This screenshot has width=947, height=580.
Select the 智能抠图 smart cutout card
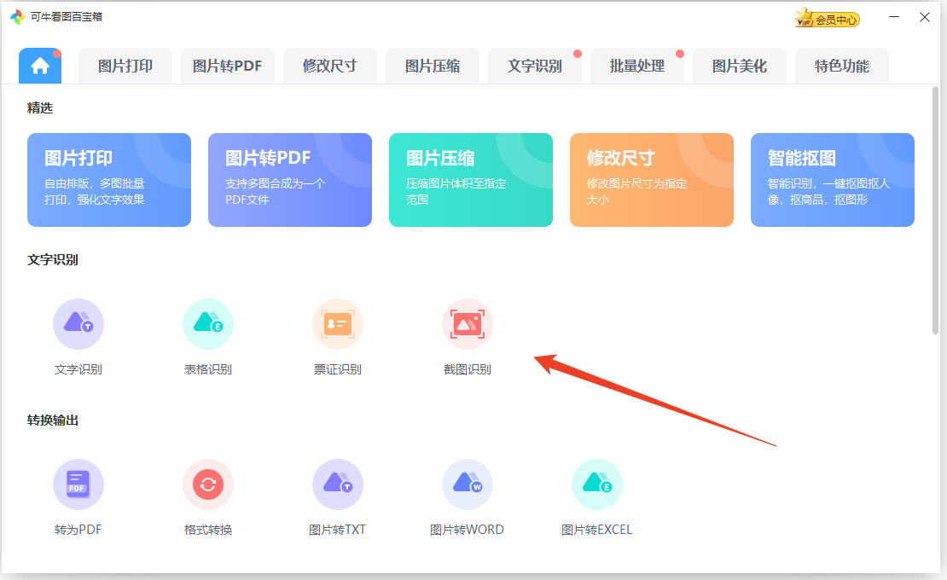coord(832,179)
